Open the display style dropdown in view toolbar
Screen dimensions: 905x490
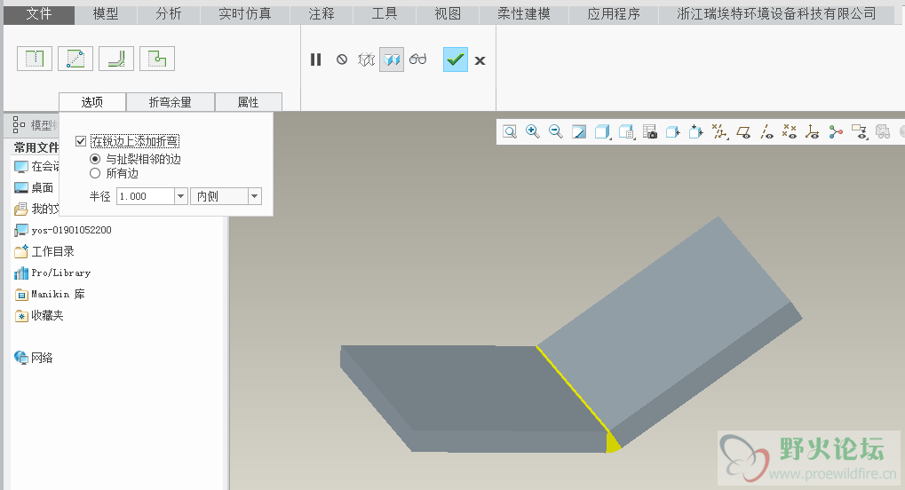click(x=603, y=131)
